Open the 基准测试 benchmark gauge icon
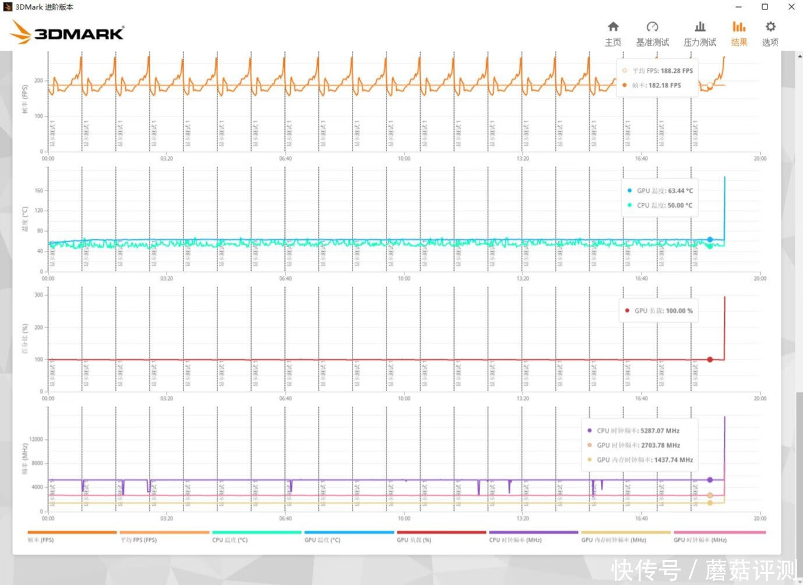Image resolution: width=803 pixels, height=585 pixels. click(x=652, y=33)
